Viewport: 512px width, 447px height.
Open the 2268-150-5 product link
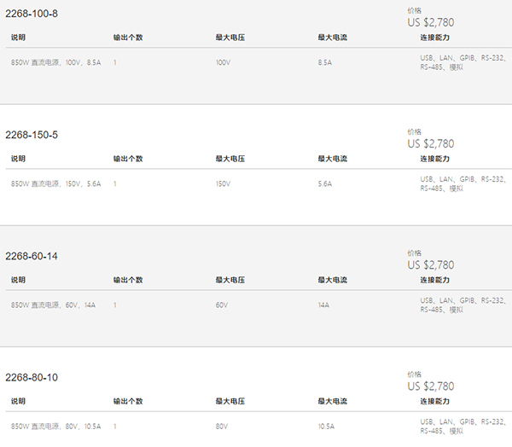pos(32,135)
